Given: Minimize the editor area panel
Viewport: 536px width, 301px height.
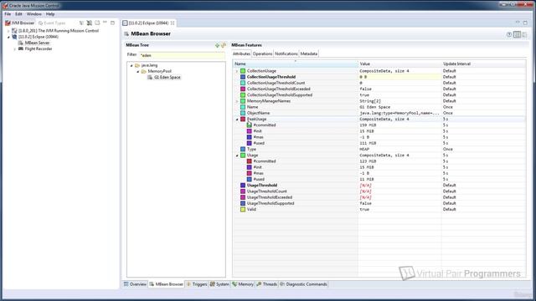Looking at the screenshot, I should [x=518, y=23].
